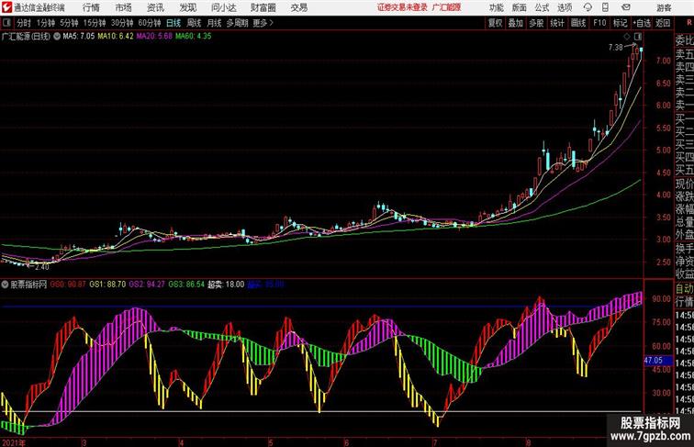The image size is (694, 447).
Task: Click the 自动 label in side panel
Action: [684, 288]
